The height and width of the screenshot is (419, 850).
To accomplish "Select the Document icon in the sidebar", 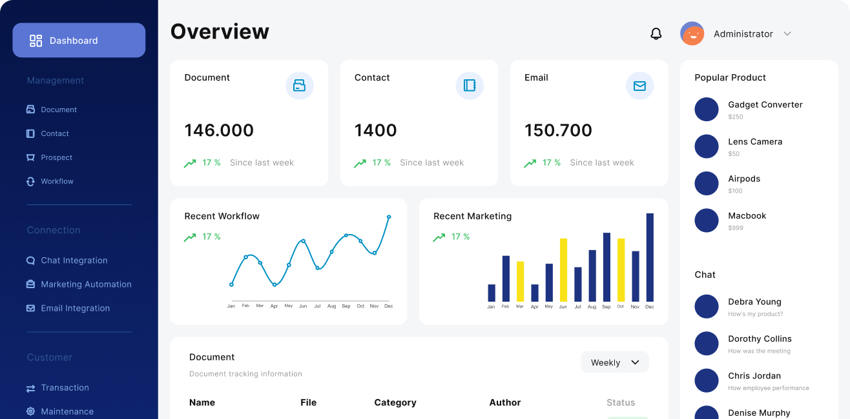I will point(30,109).
